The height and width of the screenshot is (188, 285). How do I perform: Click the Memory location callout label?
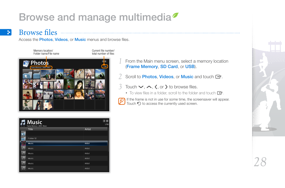coord(46,52)
